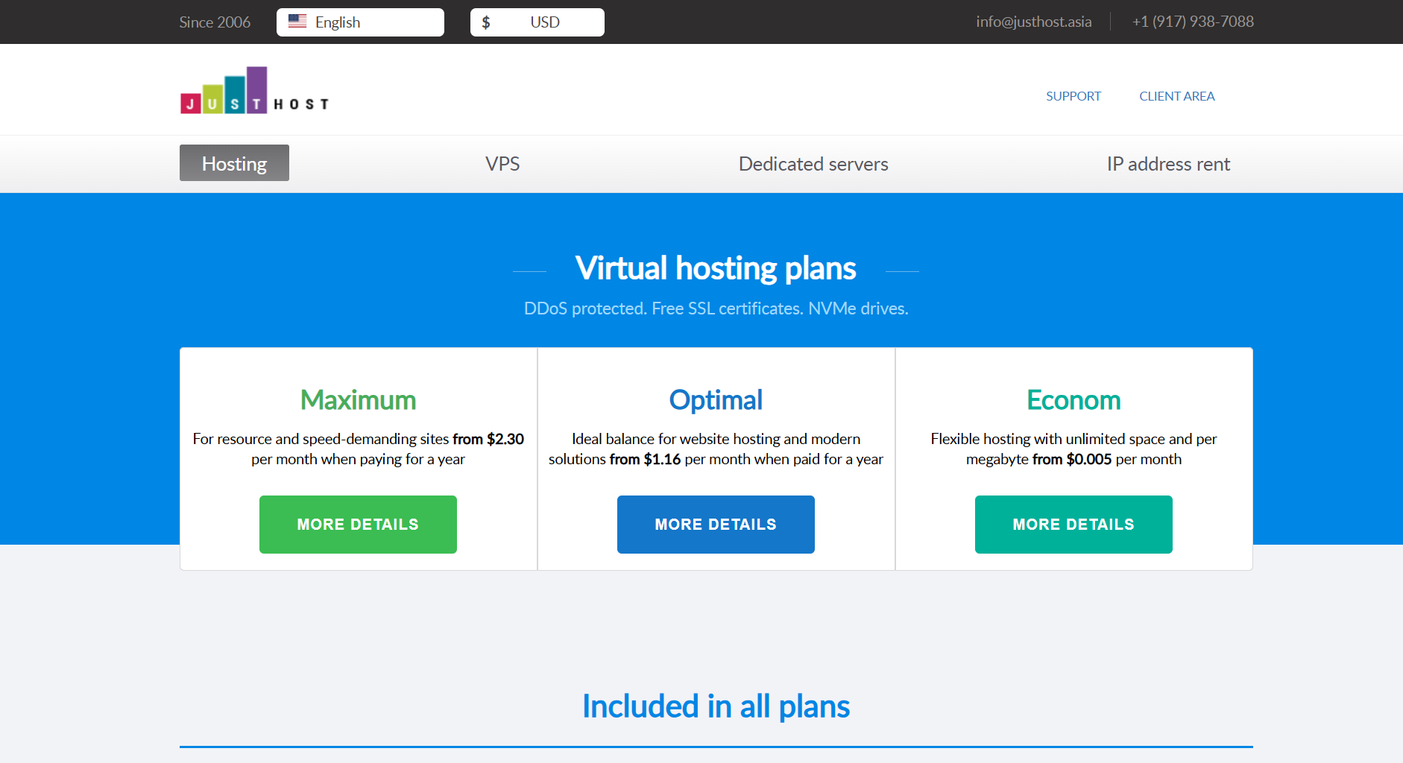Screen dimensions: 1403x763
Task: Click the Maximum plan title
Action: point(358,400)
